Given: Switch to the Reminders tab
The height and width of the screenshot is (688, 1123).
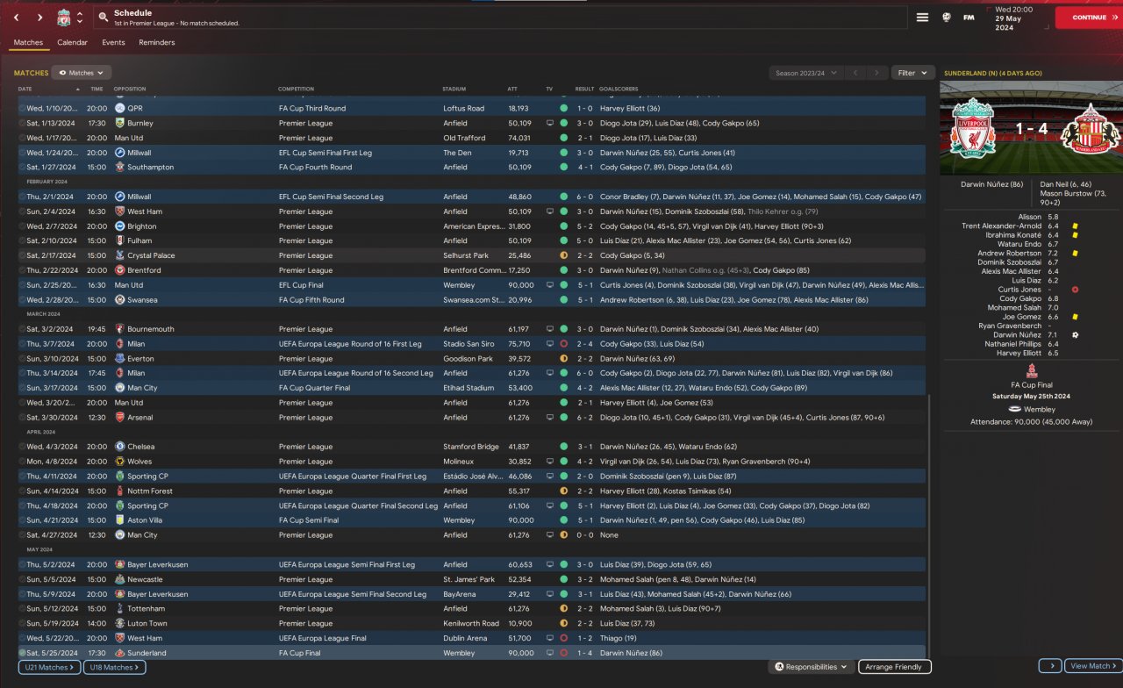Looking at the screenshot, I should [x=156, y=42].
